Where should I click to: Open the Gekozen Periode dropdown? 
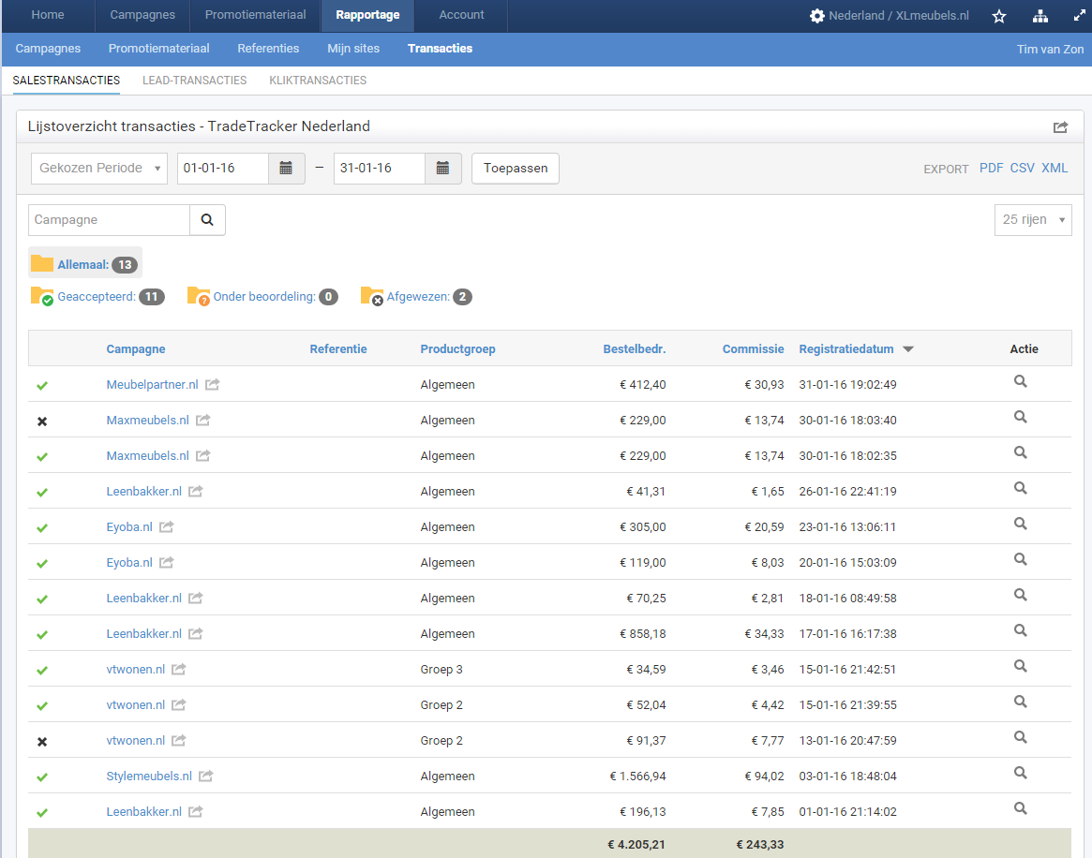click(99, 169)
